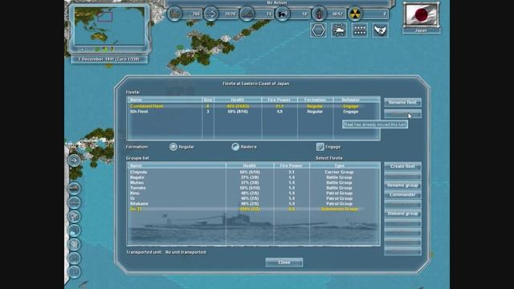Open the eagle emblem diplomacy icon
This screenshot has width=514, height=289.
[380, 31]
